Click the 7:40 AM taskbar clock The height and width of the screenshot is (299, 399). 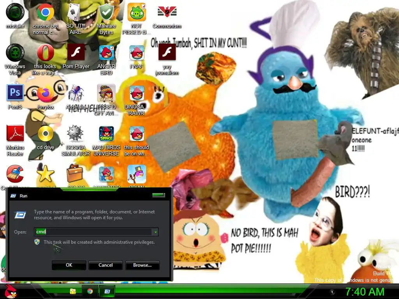(x=365, y=292)
